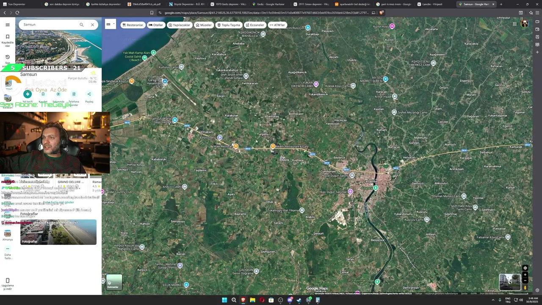Image resolution: width=542 pixels, height=305 pixels.
Task: Open the clock showing 5:46 AM
Action: [533, 300]
